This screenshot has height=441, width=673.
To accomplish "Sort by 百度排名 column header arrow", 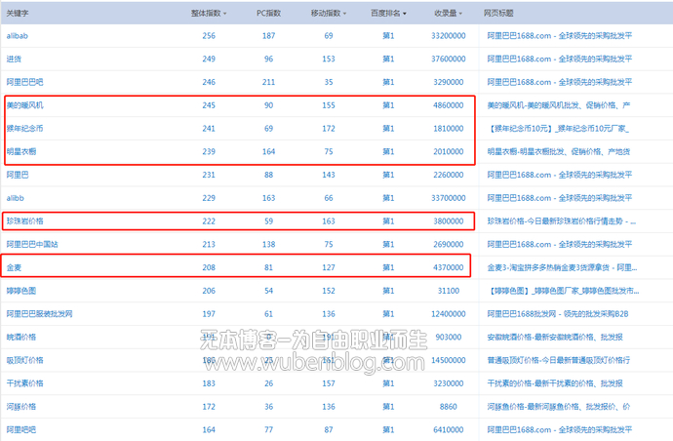I will 405,14.
